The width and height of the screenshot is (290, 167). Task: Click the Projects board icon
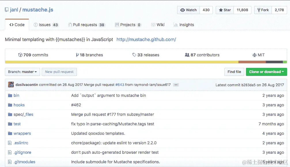tap(117, 25)
